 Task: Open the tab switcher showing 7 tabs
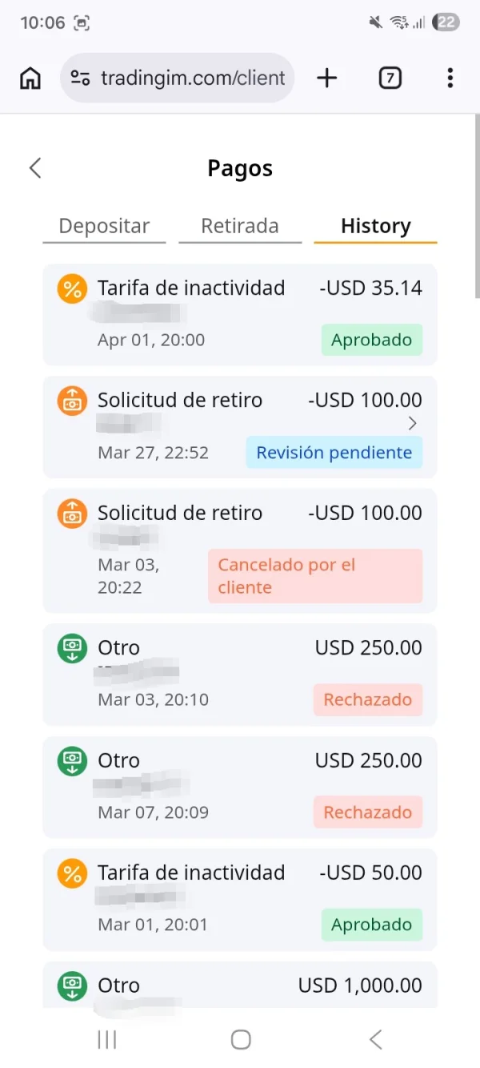click(390, 78)
